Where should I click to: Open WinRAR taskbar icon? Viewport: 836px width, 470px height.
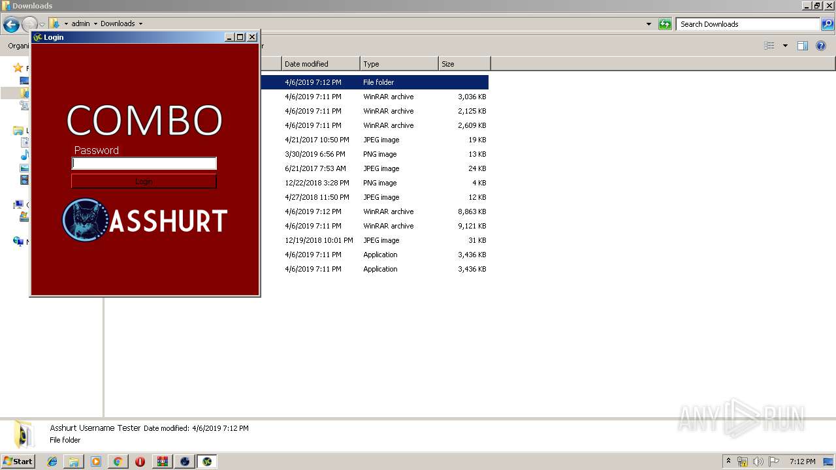pyautogui.click(x=162, y=462)
